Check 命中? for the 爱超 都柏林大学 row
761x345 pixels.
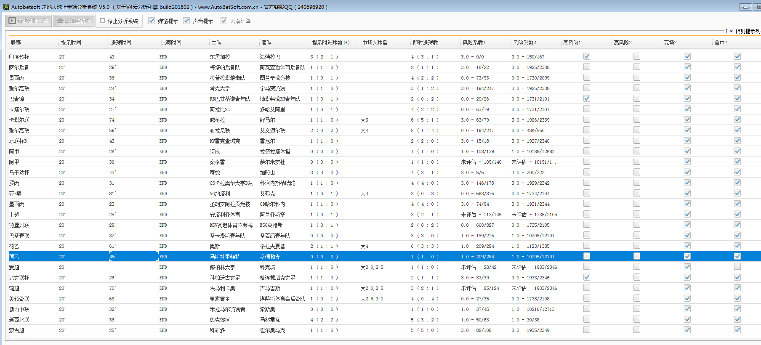(737, 267)
